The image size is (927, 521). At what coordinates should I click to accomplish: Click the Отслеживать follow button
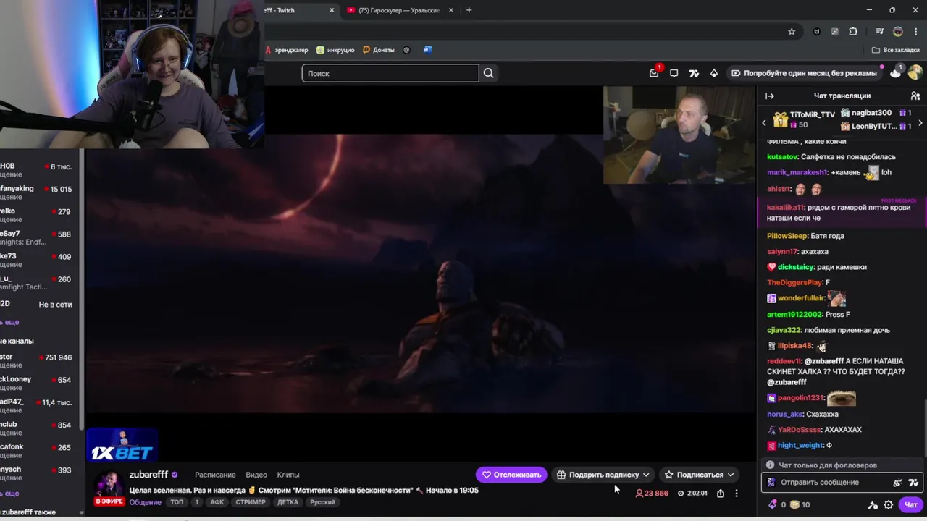point(511,475)
